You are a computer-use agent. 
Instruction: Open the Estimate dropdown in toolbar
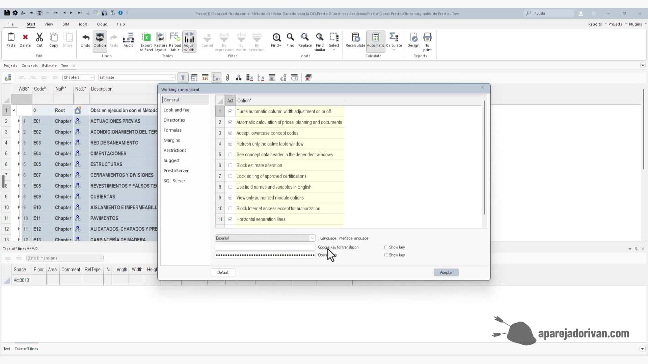137,78
